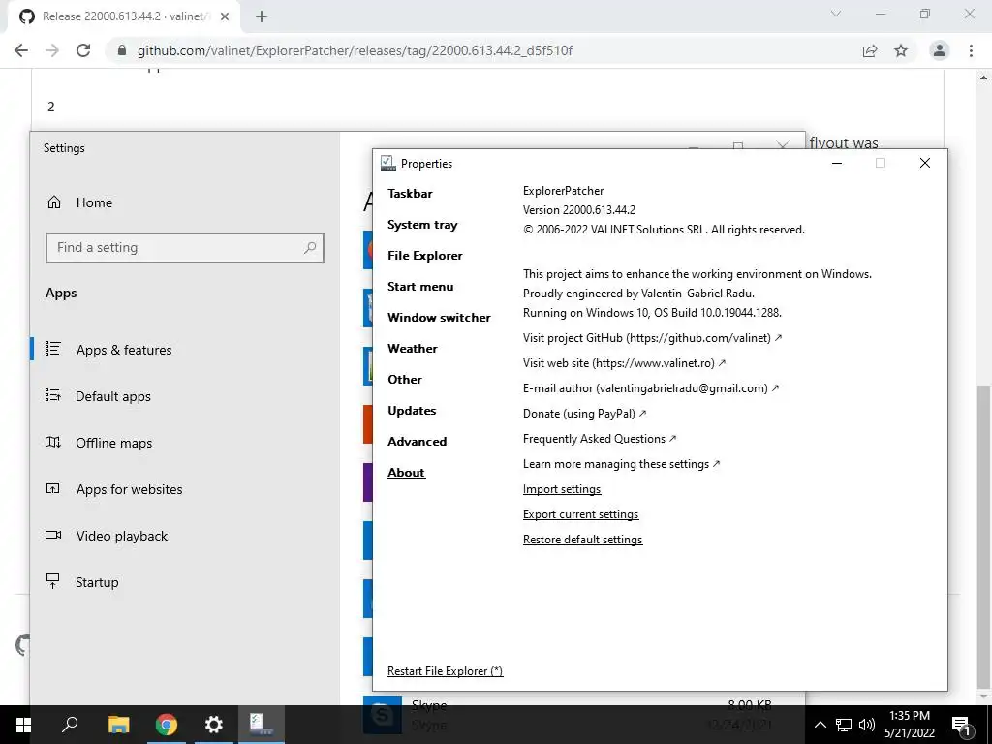Select the About section
The height and width of the screenshot is (744, 992).
pos(406,473)
